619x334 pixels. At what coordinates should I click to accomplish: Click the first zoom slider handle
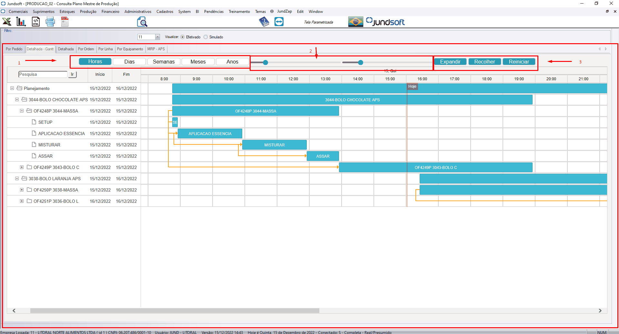click(x=265, y=63)
